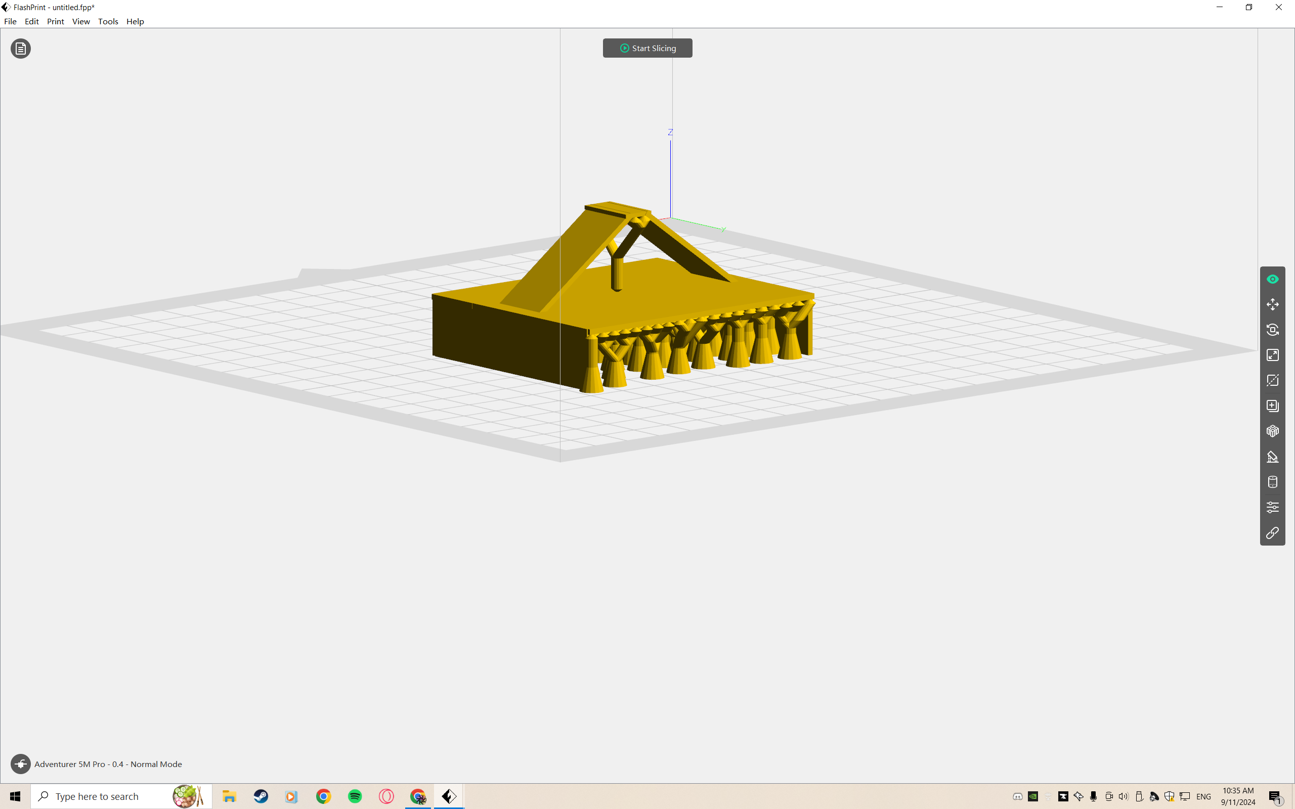Viewport: 1295px width, 809px height.
Task: Open the Edit menu
Action: (31, 21)
